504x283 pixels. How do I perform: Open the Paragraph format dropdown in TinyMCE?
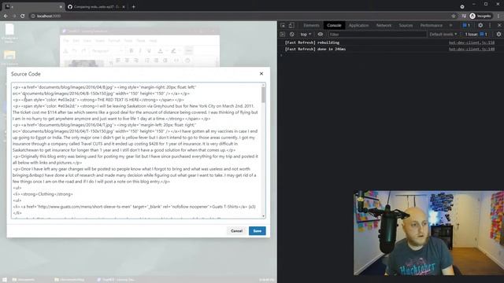tap(107, 50)
